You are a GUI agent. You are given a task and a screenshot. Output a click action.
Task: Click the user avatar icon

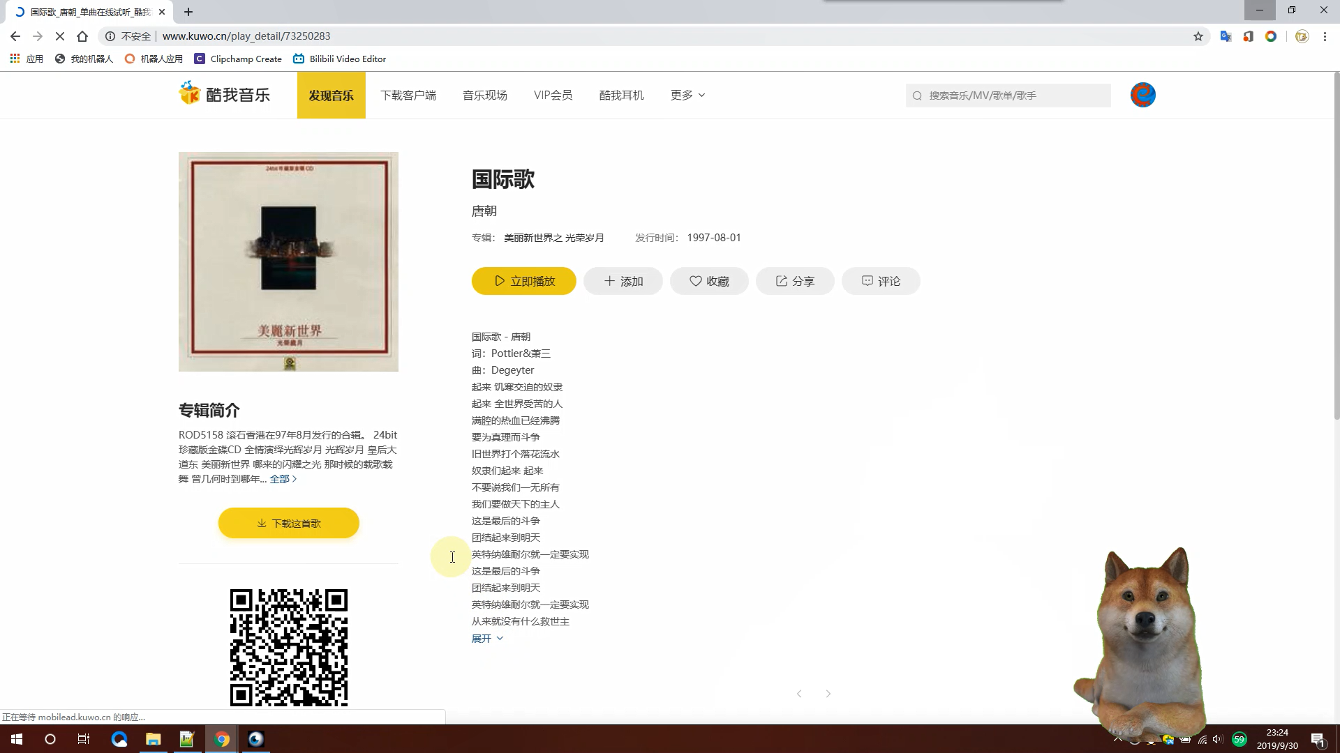(x=1142, y=95)
